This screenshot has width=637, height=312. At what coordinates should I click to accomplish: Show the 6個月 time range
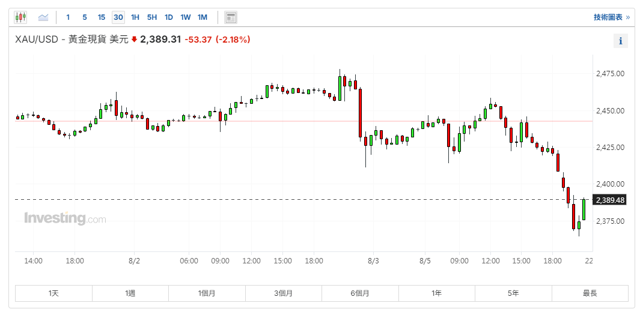[360, 293]
